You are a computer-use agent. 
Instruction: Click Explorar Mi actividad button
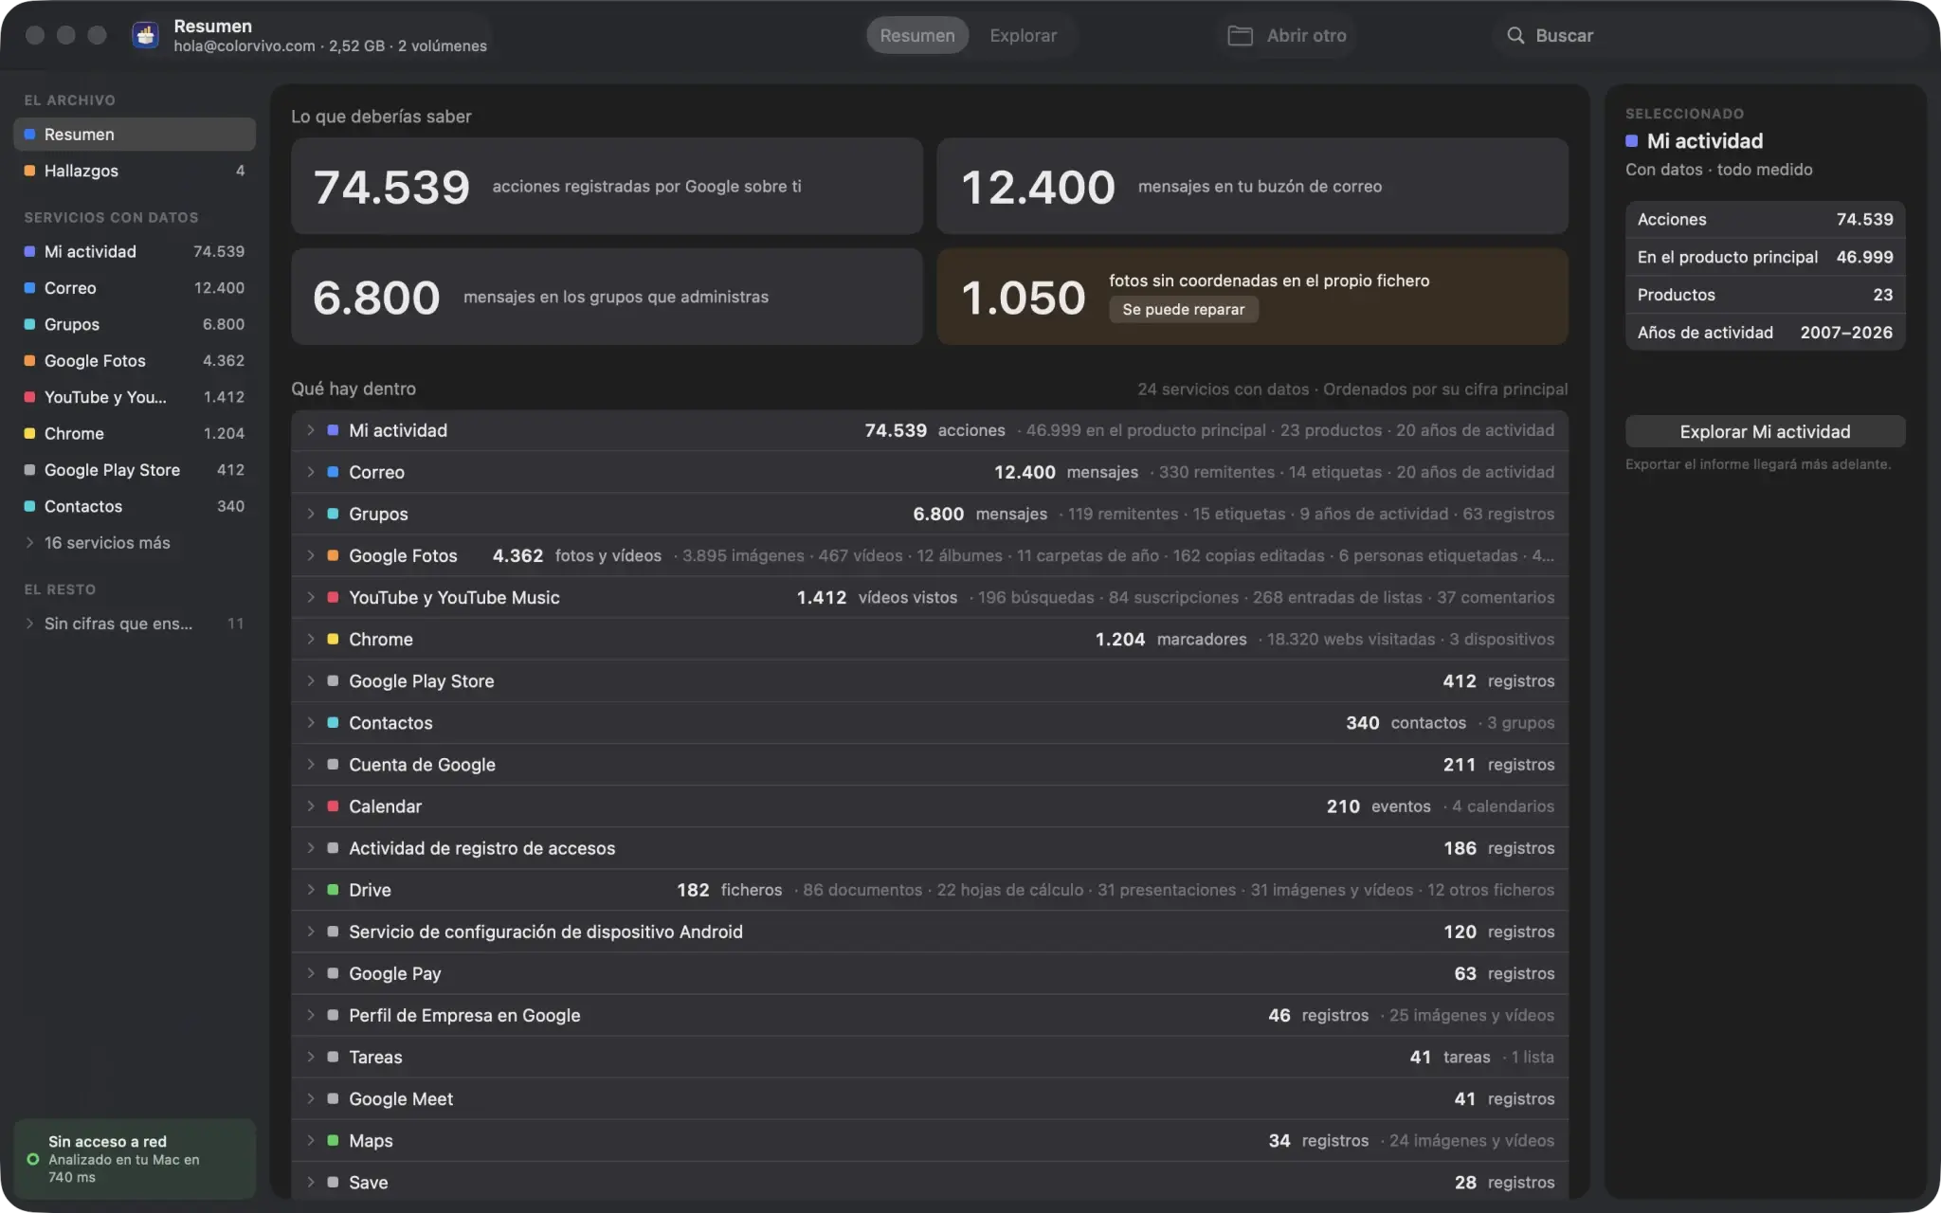pos(1765,431)
